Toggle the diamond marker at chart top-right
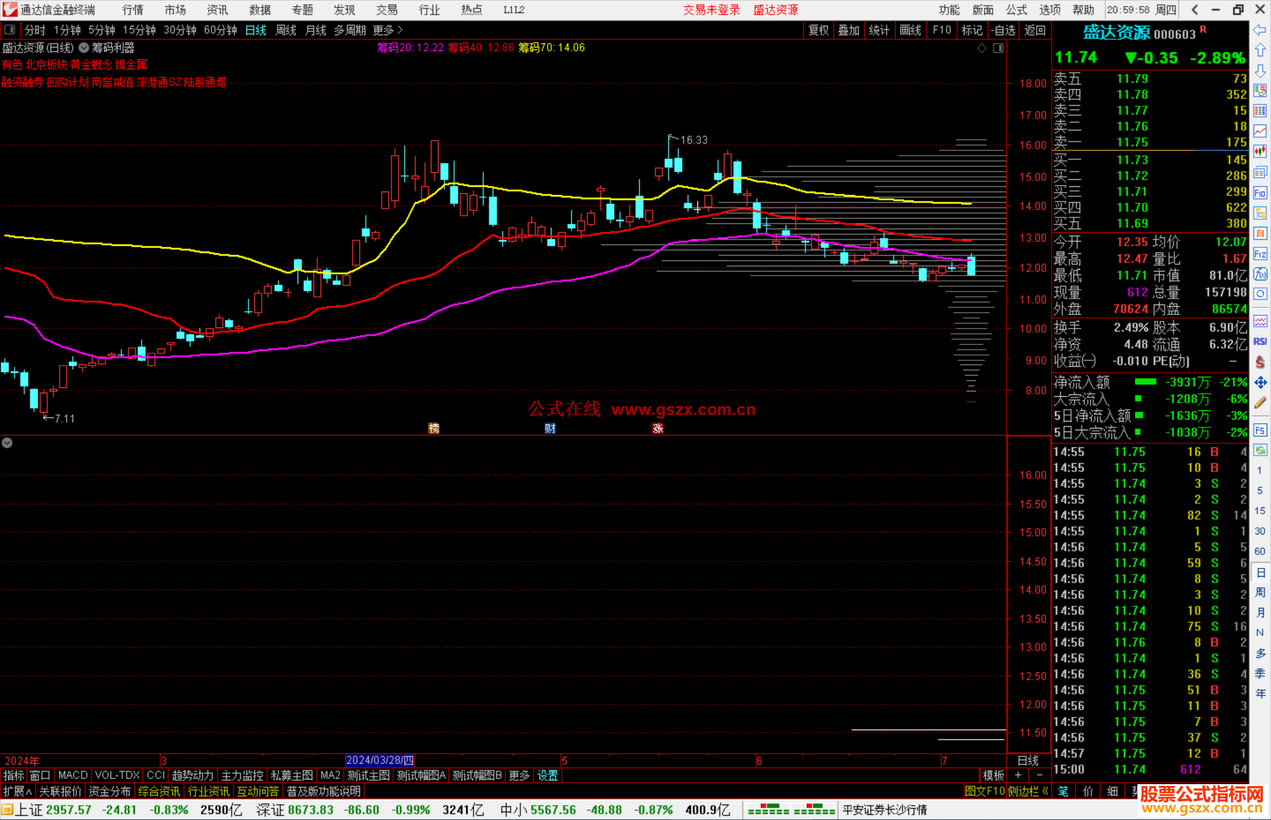Viewport: 1271px width, 820px height. coord(981,48)
